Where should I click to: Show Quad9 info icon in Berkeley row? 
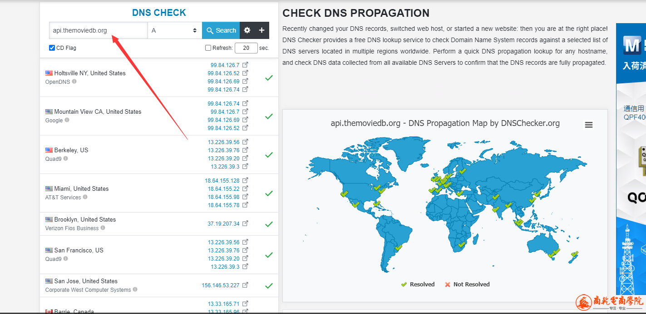(65, 159)
